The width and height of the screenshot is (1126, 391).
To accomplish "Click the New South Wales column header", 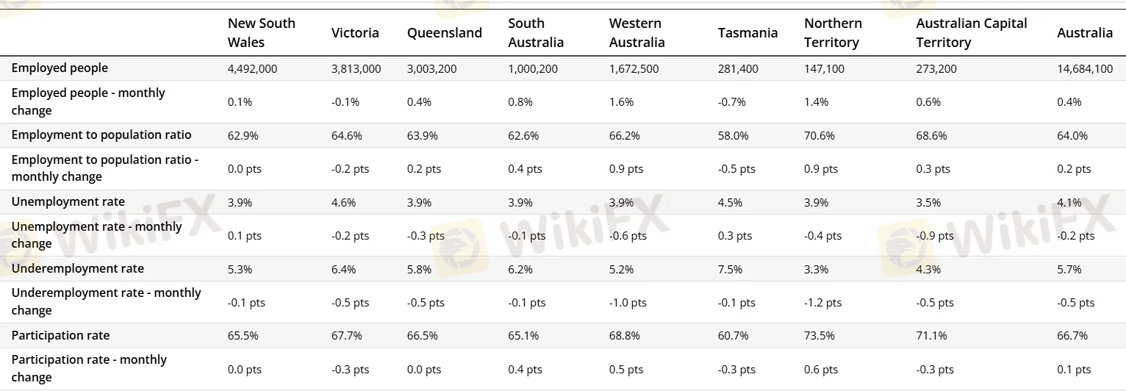I will coord(261,33).
